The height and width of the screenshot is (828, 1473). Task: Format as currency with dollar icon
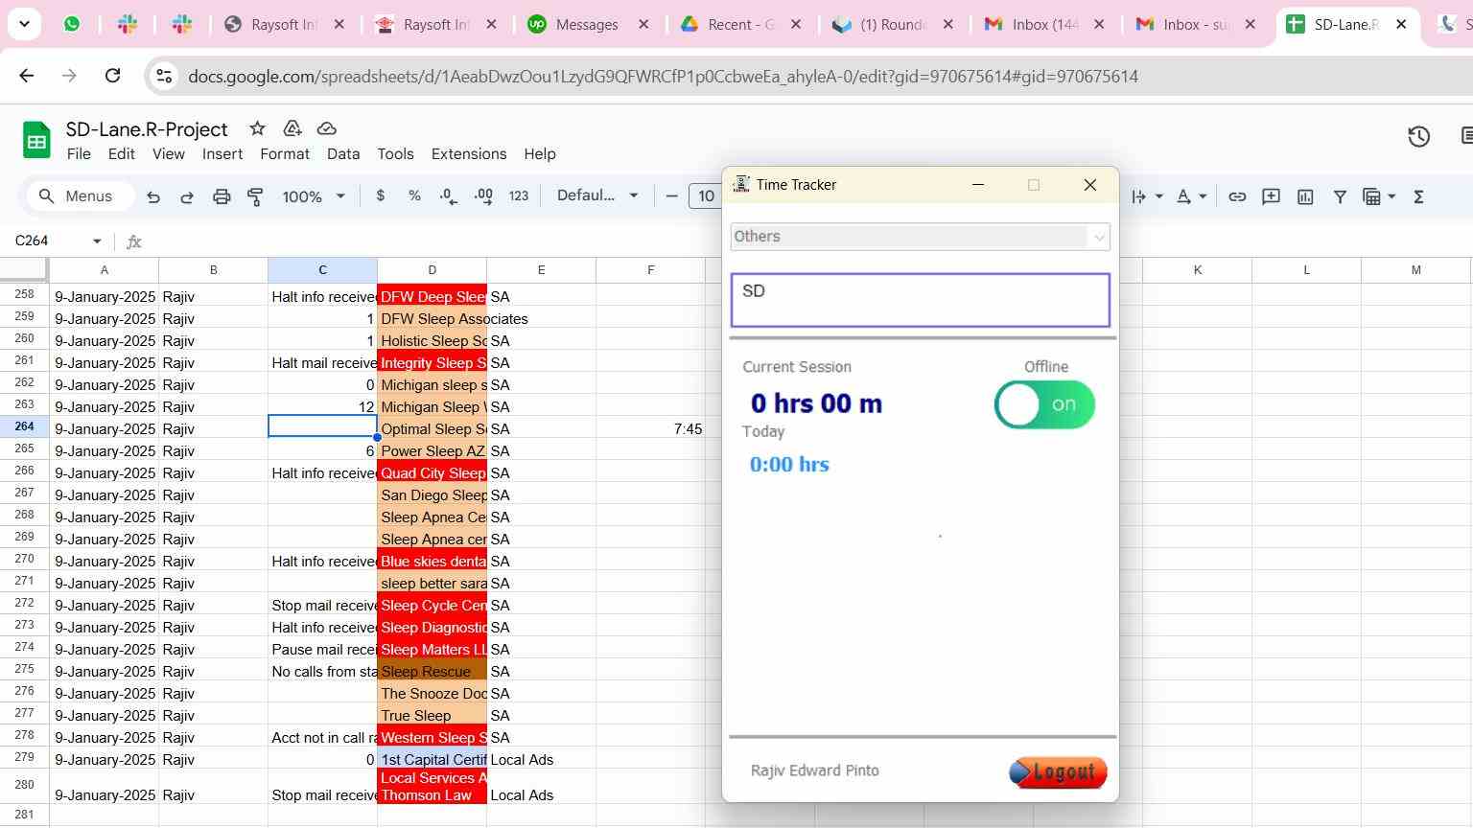[381, 195]
